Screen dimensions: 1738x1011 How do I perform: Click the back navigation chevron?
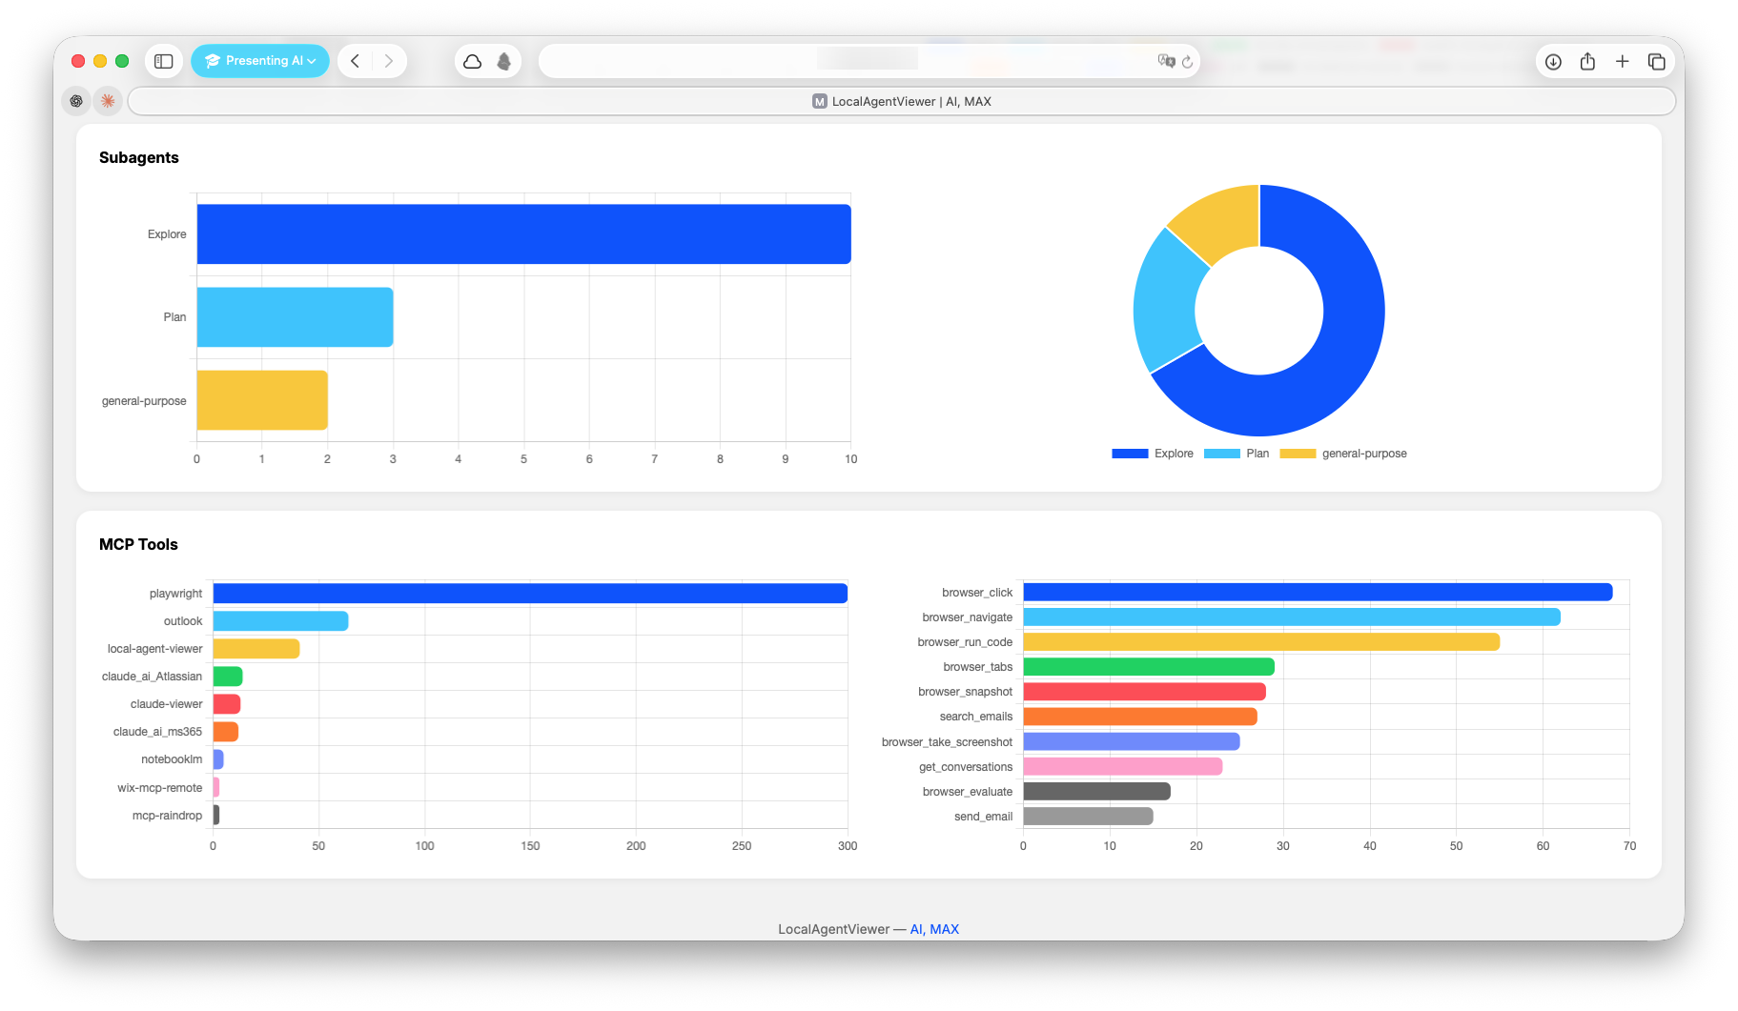[x=354, y=60]
